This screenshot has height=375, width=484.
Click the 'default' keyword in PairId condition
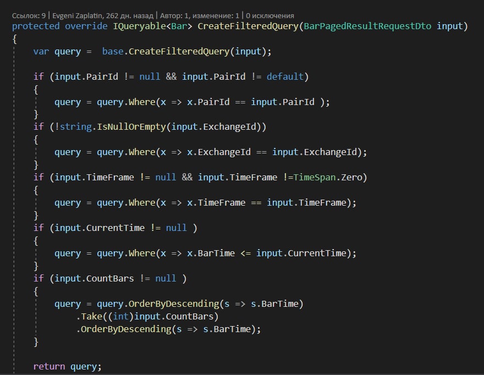(285, 76)
